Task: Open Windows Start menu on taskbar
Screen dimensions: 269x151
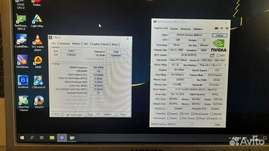Action: [x=22, y=138]
